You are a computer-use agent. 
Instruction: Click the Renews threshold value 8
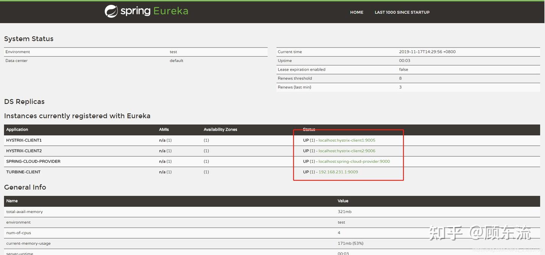(400, 78)
